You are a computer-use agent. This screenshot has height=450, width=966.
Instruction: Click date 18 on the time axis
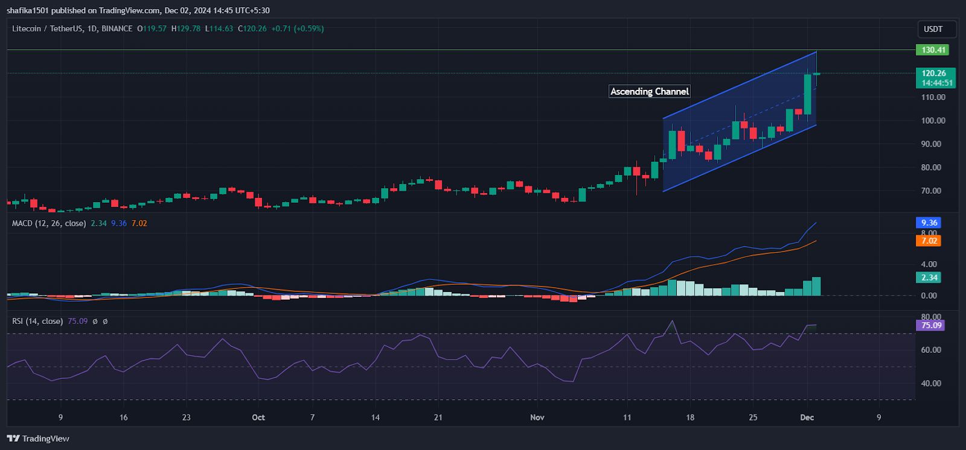690,417
